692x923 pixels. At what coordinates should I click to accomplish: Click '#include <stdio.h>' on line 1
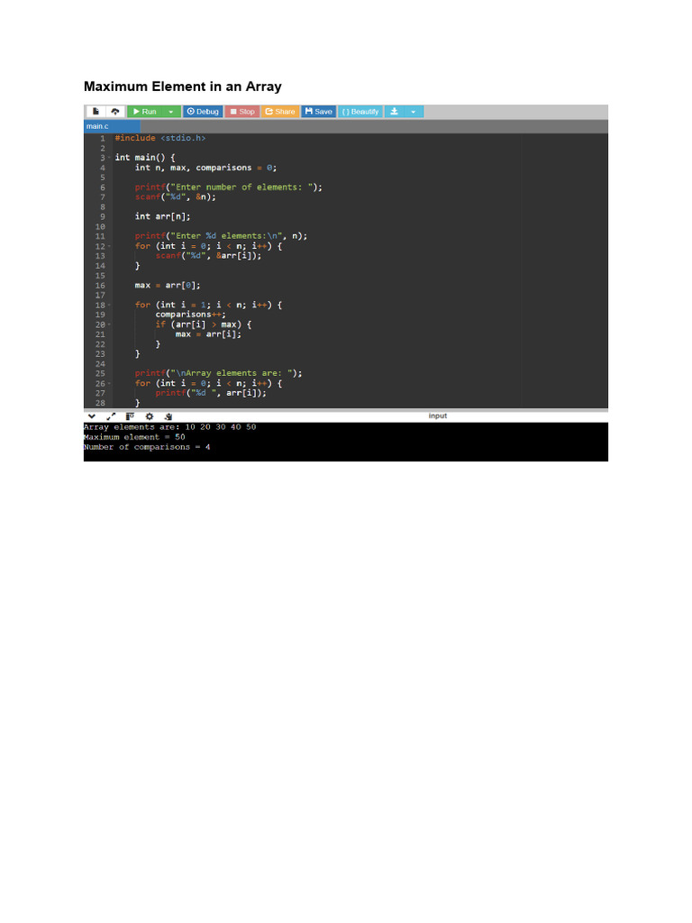pos(160,138)
